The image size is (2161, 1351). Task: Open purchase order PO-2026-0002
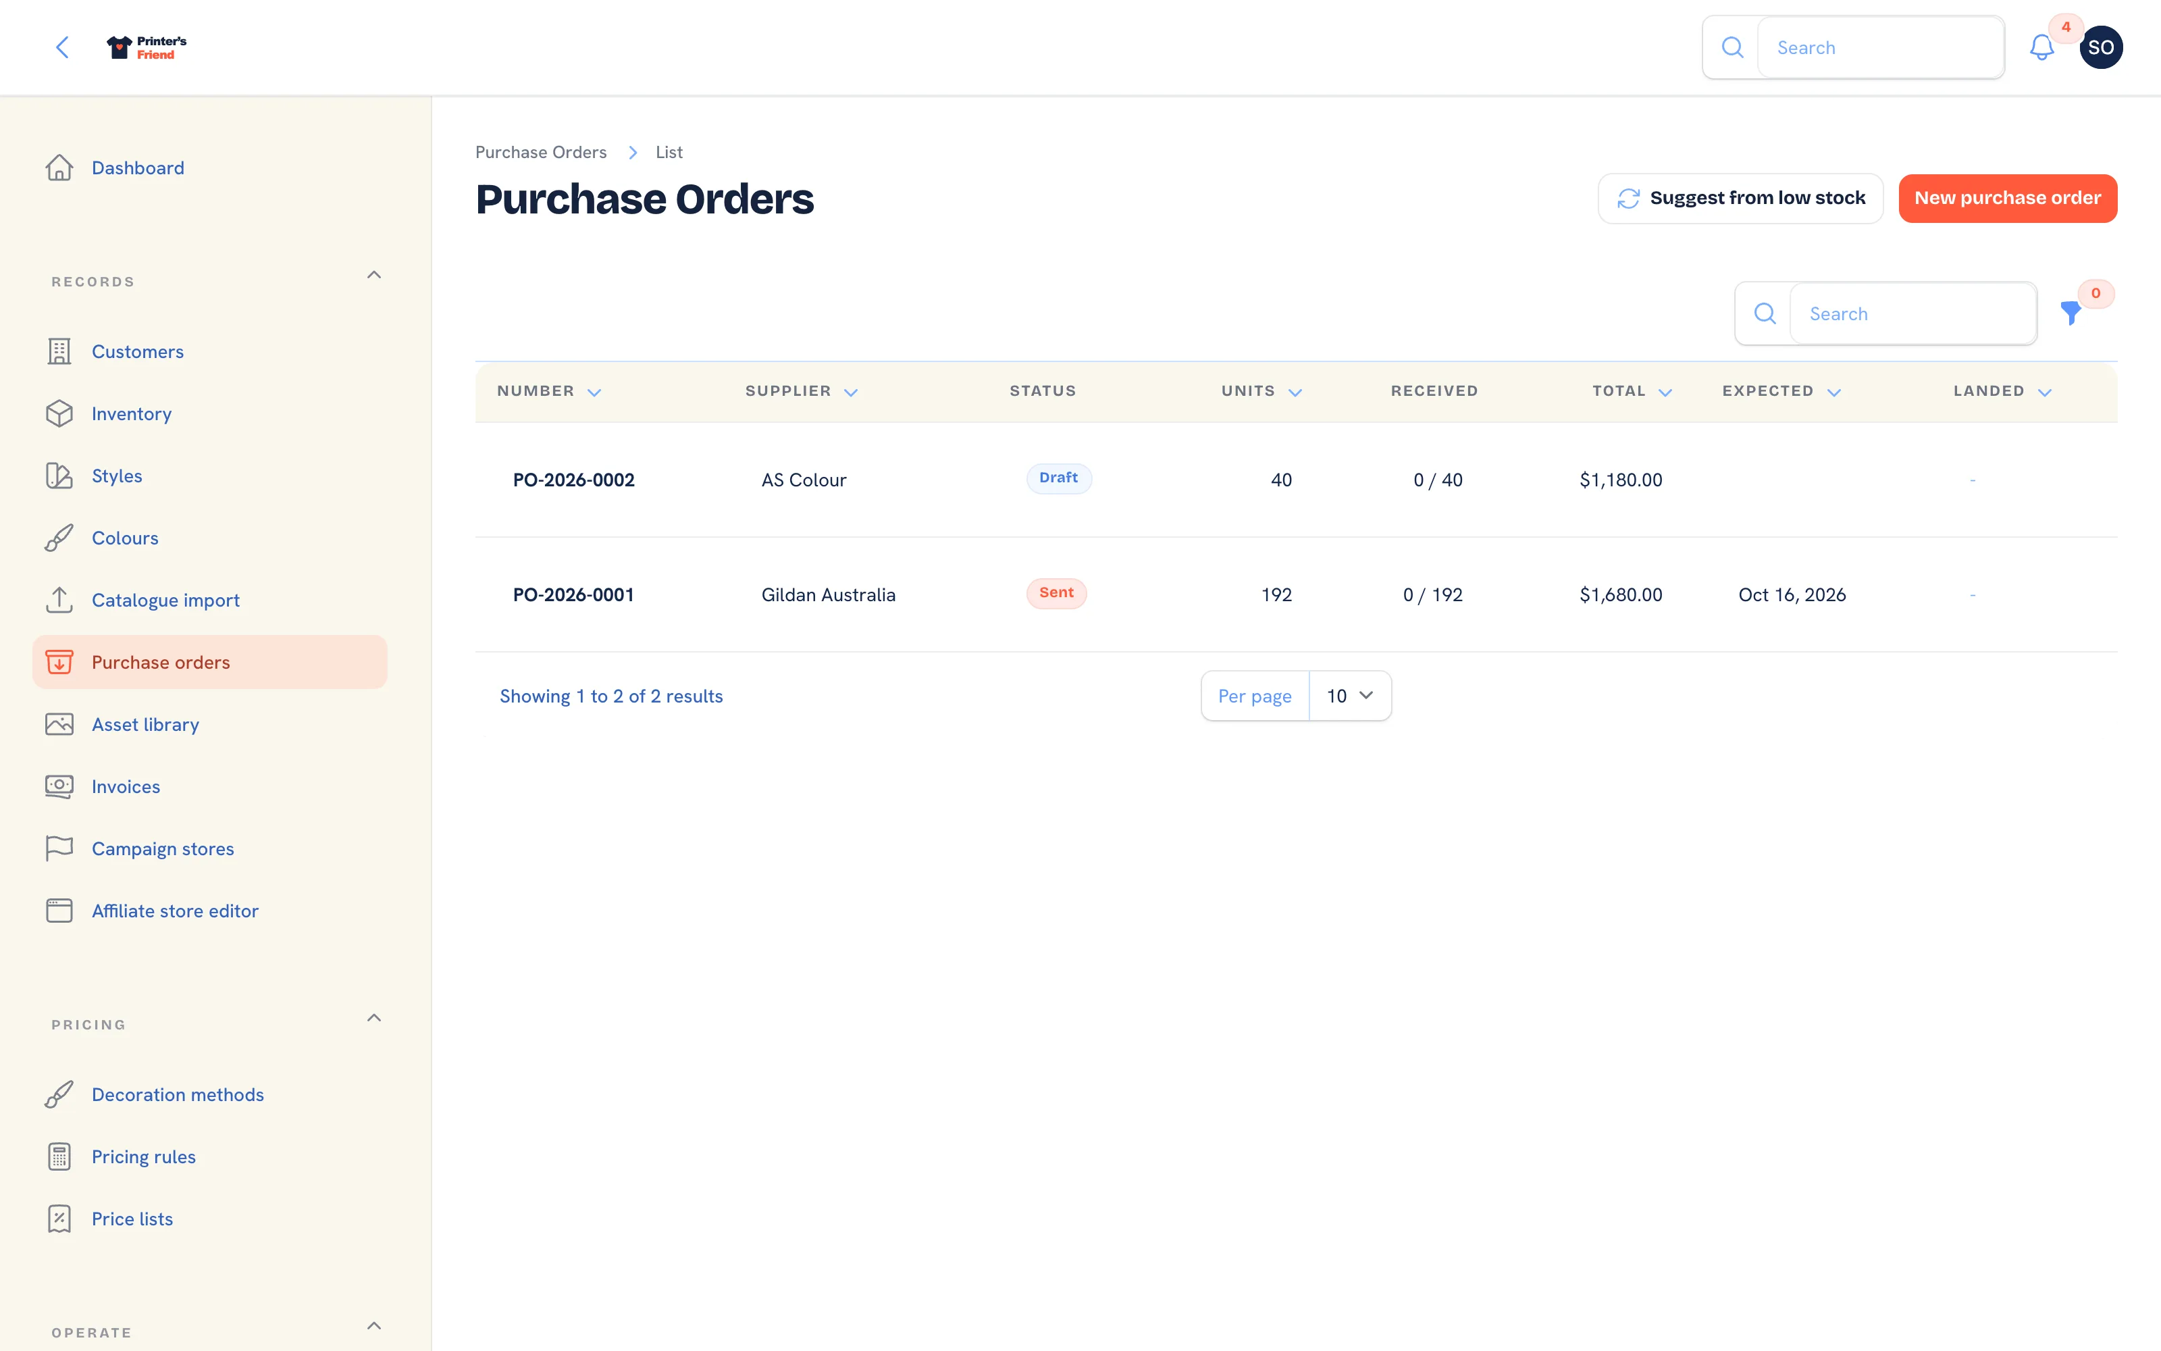tap(573, 480)
